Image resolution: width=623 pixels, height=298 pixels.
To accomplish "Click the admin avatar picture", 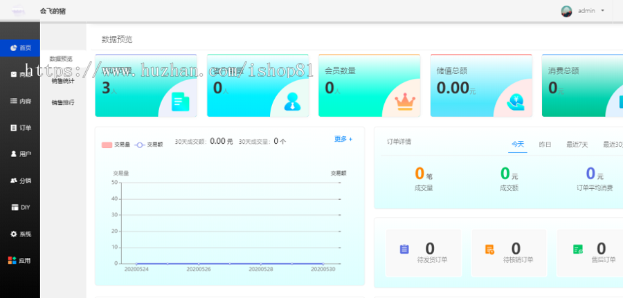I will click(x=566, y=11).
